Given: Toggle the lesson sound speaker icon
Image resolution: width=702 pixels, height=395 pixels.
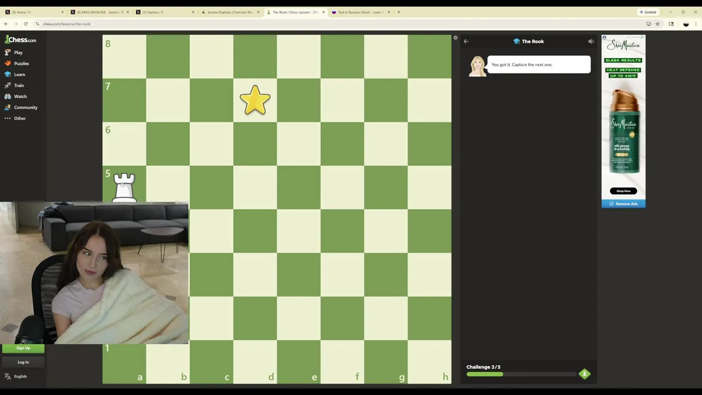Looking at the screenshot, I should click(x=591, y=41).
